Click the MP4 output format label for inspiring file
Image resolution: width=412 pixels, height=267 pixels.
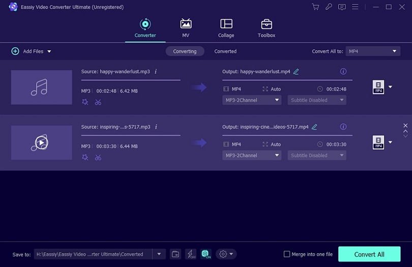(x=236, y=144)
